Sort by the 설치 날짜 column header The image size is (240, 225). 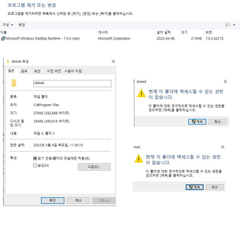point(167,32)
